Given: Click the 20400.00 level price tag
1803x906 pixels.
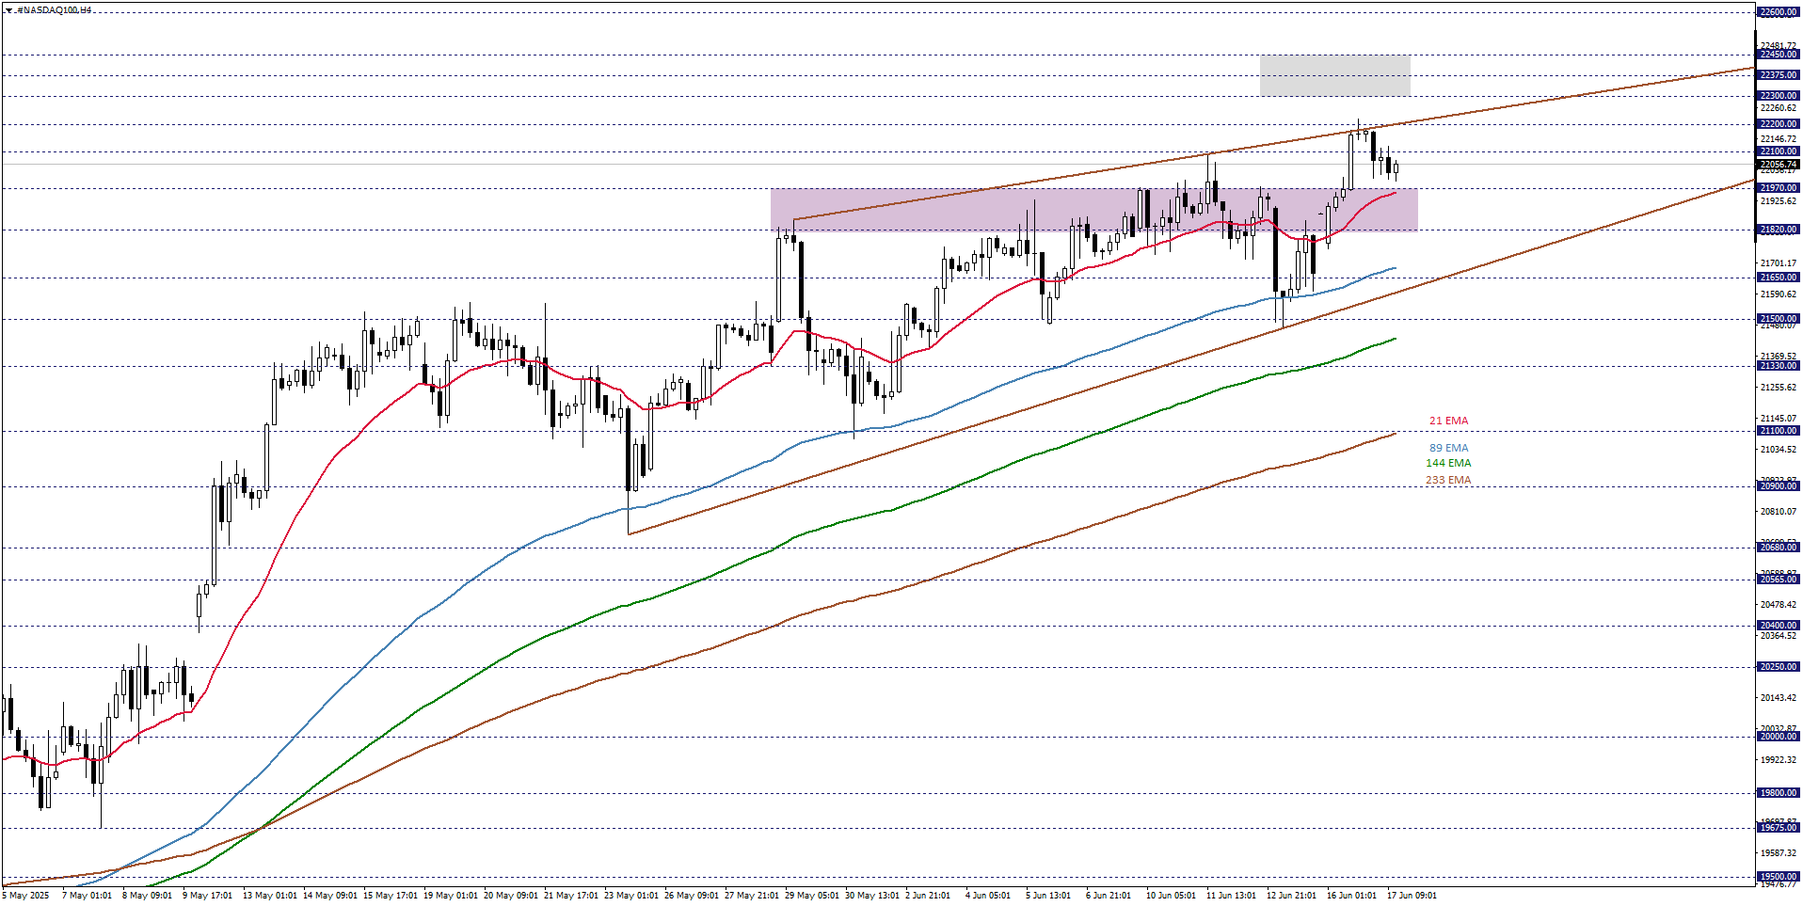Looking at the screenshot, I should (x=1779, y=626).
